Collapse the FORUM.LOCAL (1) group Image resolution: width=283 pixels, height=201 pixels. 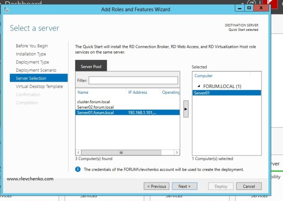point(199,86)
